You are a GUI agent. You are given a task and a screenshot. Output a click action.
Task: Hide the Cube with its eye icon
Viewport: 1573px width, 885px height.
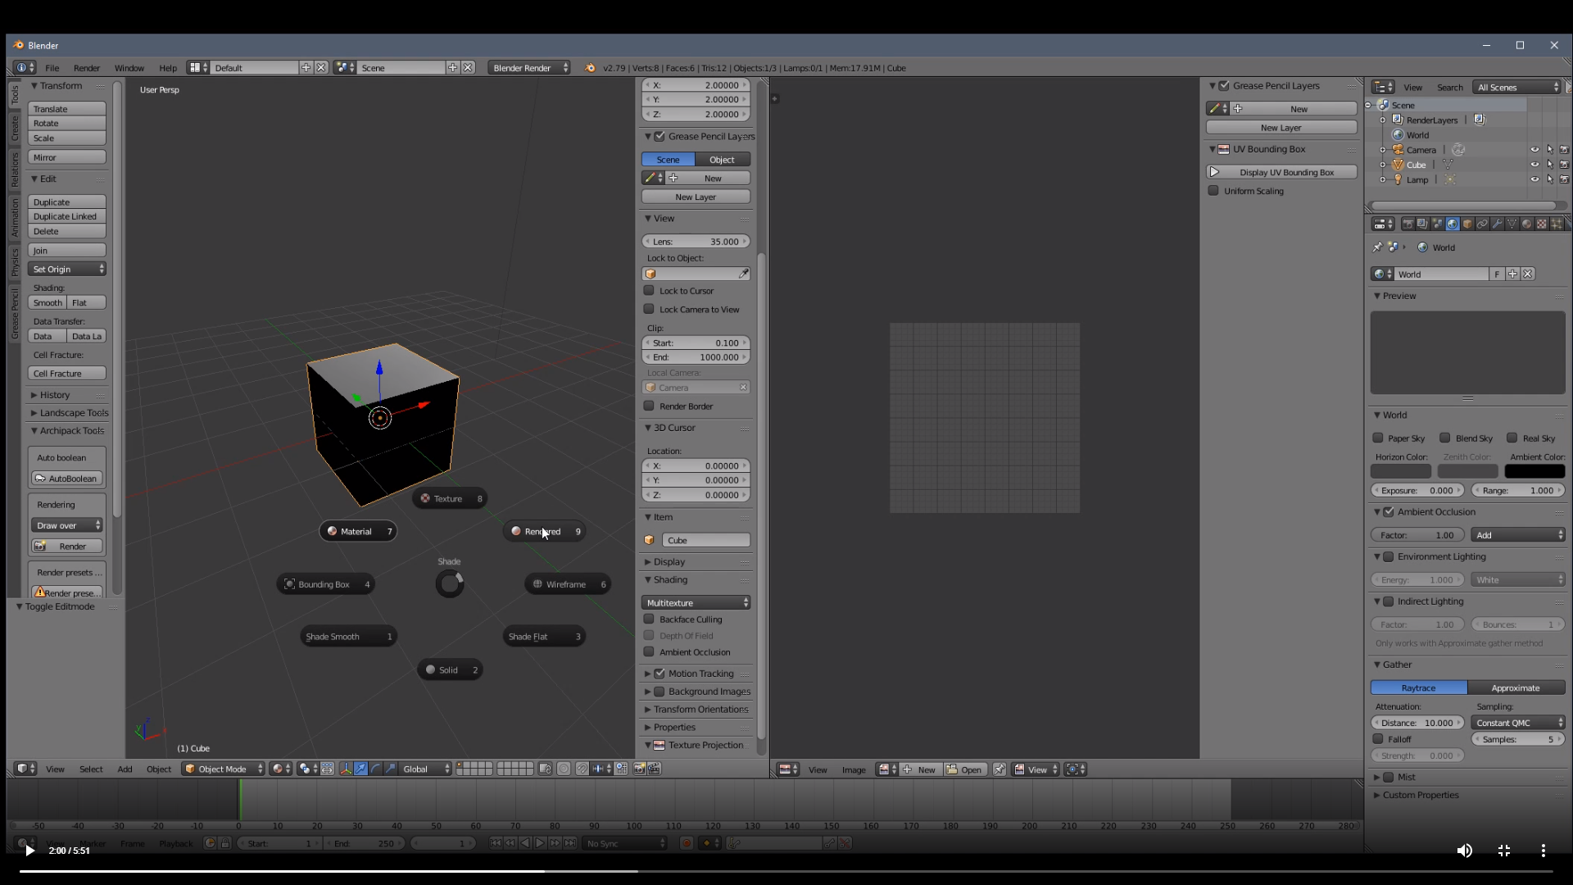(1534, 165)
